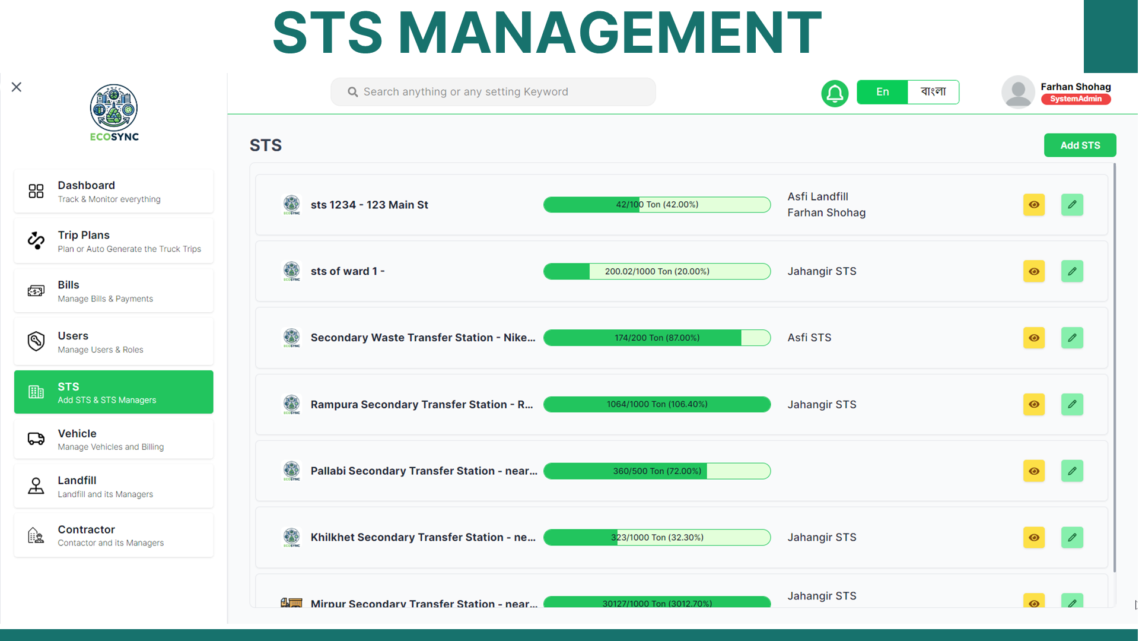Screen dimensions: 1139x641
Task: Click the search magnifier icon
Action: [x=352, y=92]
